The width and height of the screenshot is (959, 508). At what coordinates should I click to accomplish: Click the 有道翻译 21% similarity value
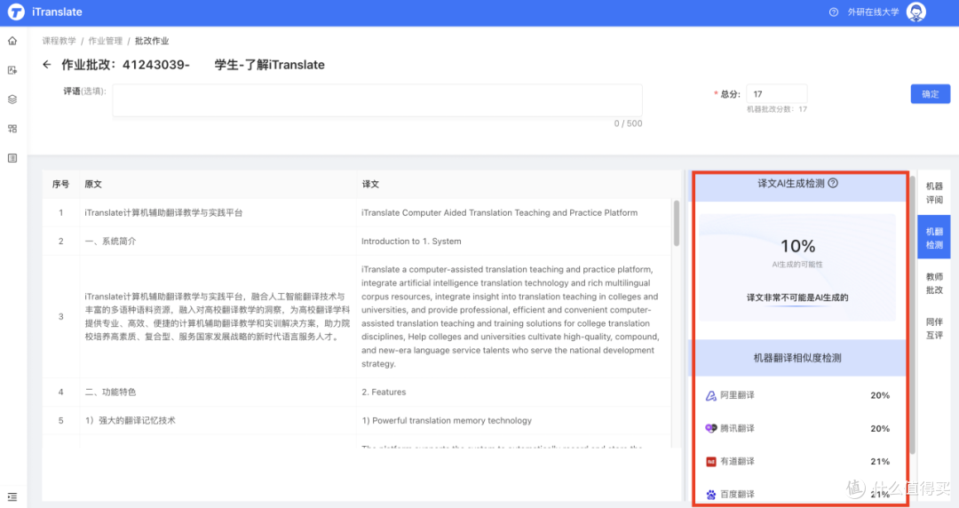879,462
